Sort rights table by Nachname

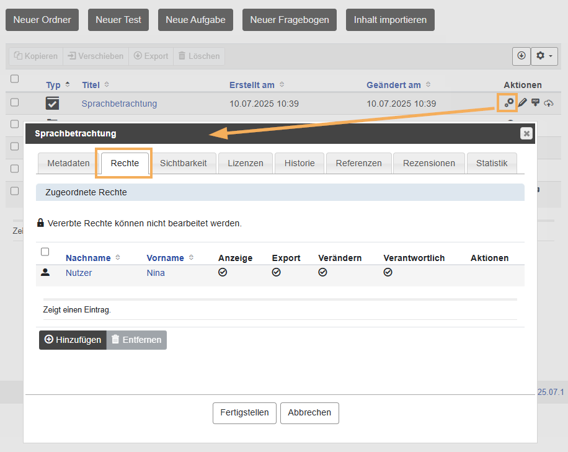pos(88,258)
